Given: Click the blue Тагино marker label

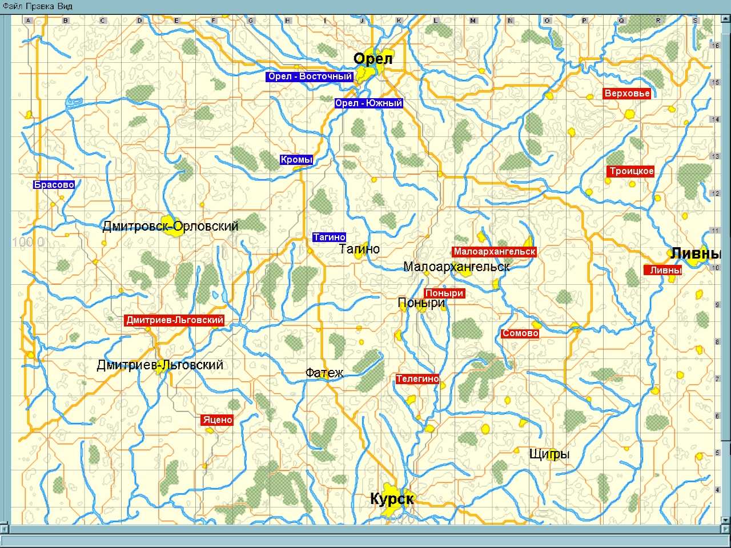Looking at the screenshot, I should click(x=329, y=237).
